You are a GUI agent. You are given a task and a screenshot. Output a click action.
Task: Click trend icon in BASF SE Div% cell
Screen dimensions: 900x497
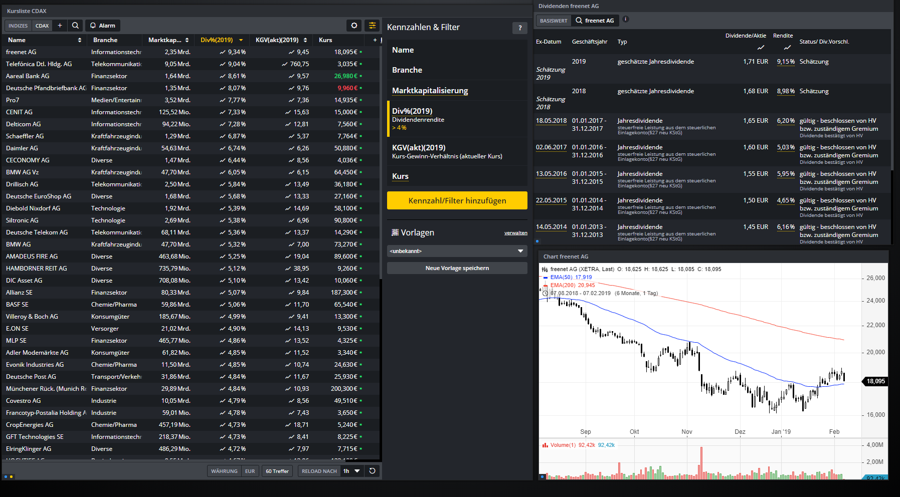pyautogui.click(x=223, y=305)
